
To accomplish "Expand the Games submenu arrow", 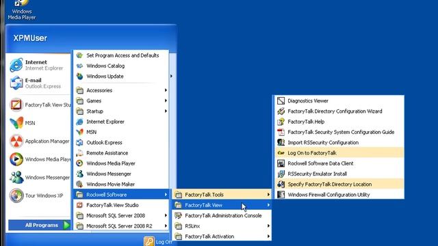I will point(166,100).
